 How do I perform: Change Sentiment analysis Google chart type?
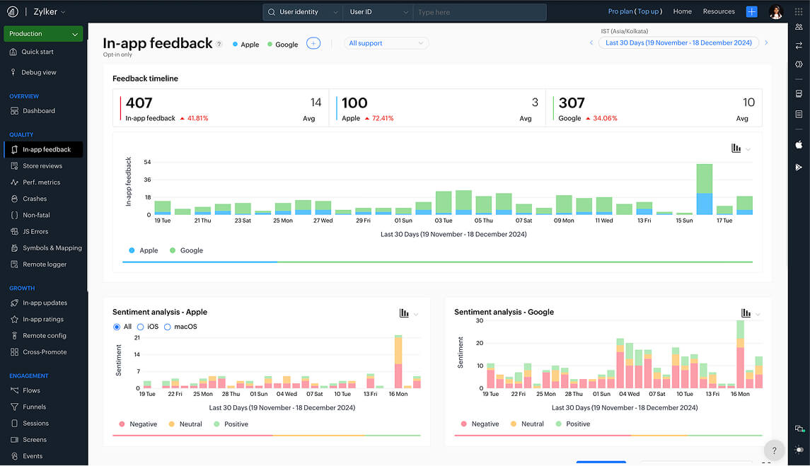(750, 313)
